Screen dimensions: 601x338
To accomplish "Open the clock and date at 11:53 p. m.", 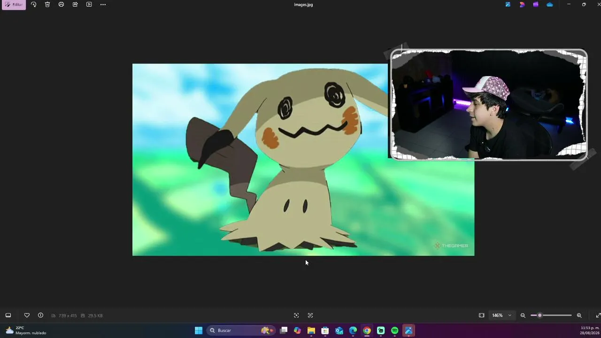I will point(590,330).
